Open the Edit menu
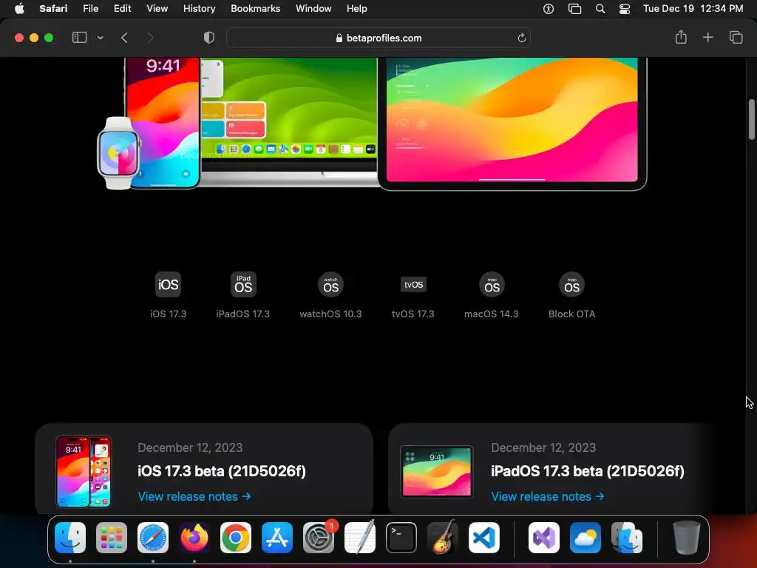Screen dimensions: 757x568 tap(122, 9)
